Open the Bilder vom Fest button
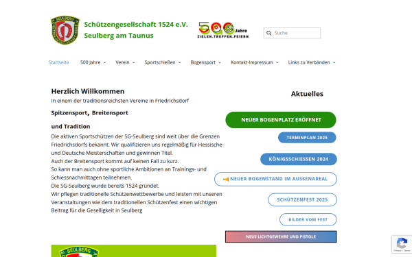412x257 pixels. pyautogui.click(x=308, y=220)
